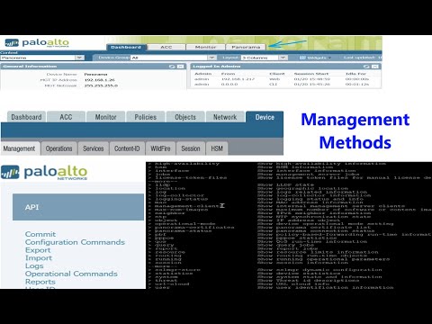Open the Operational Commands link

coord(71,274)
